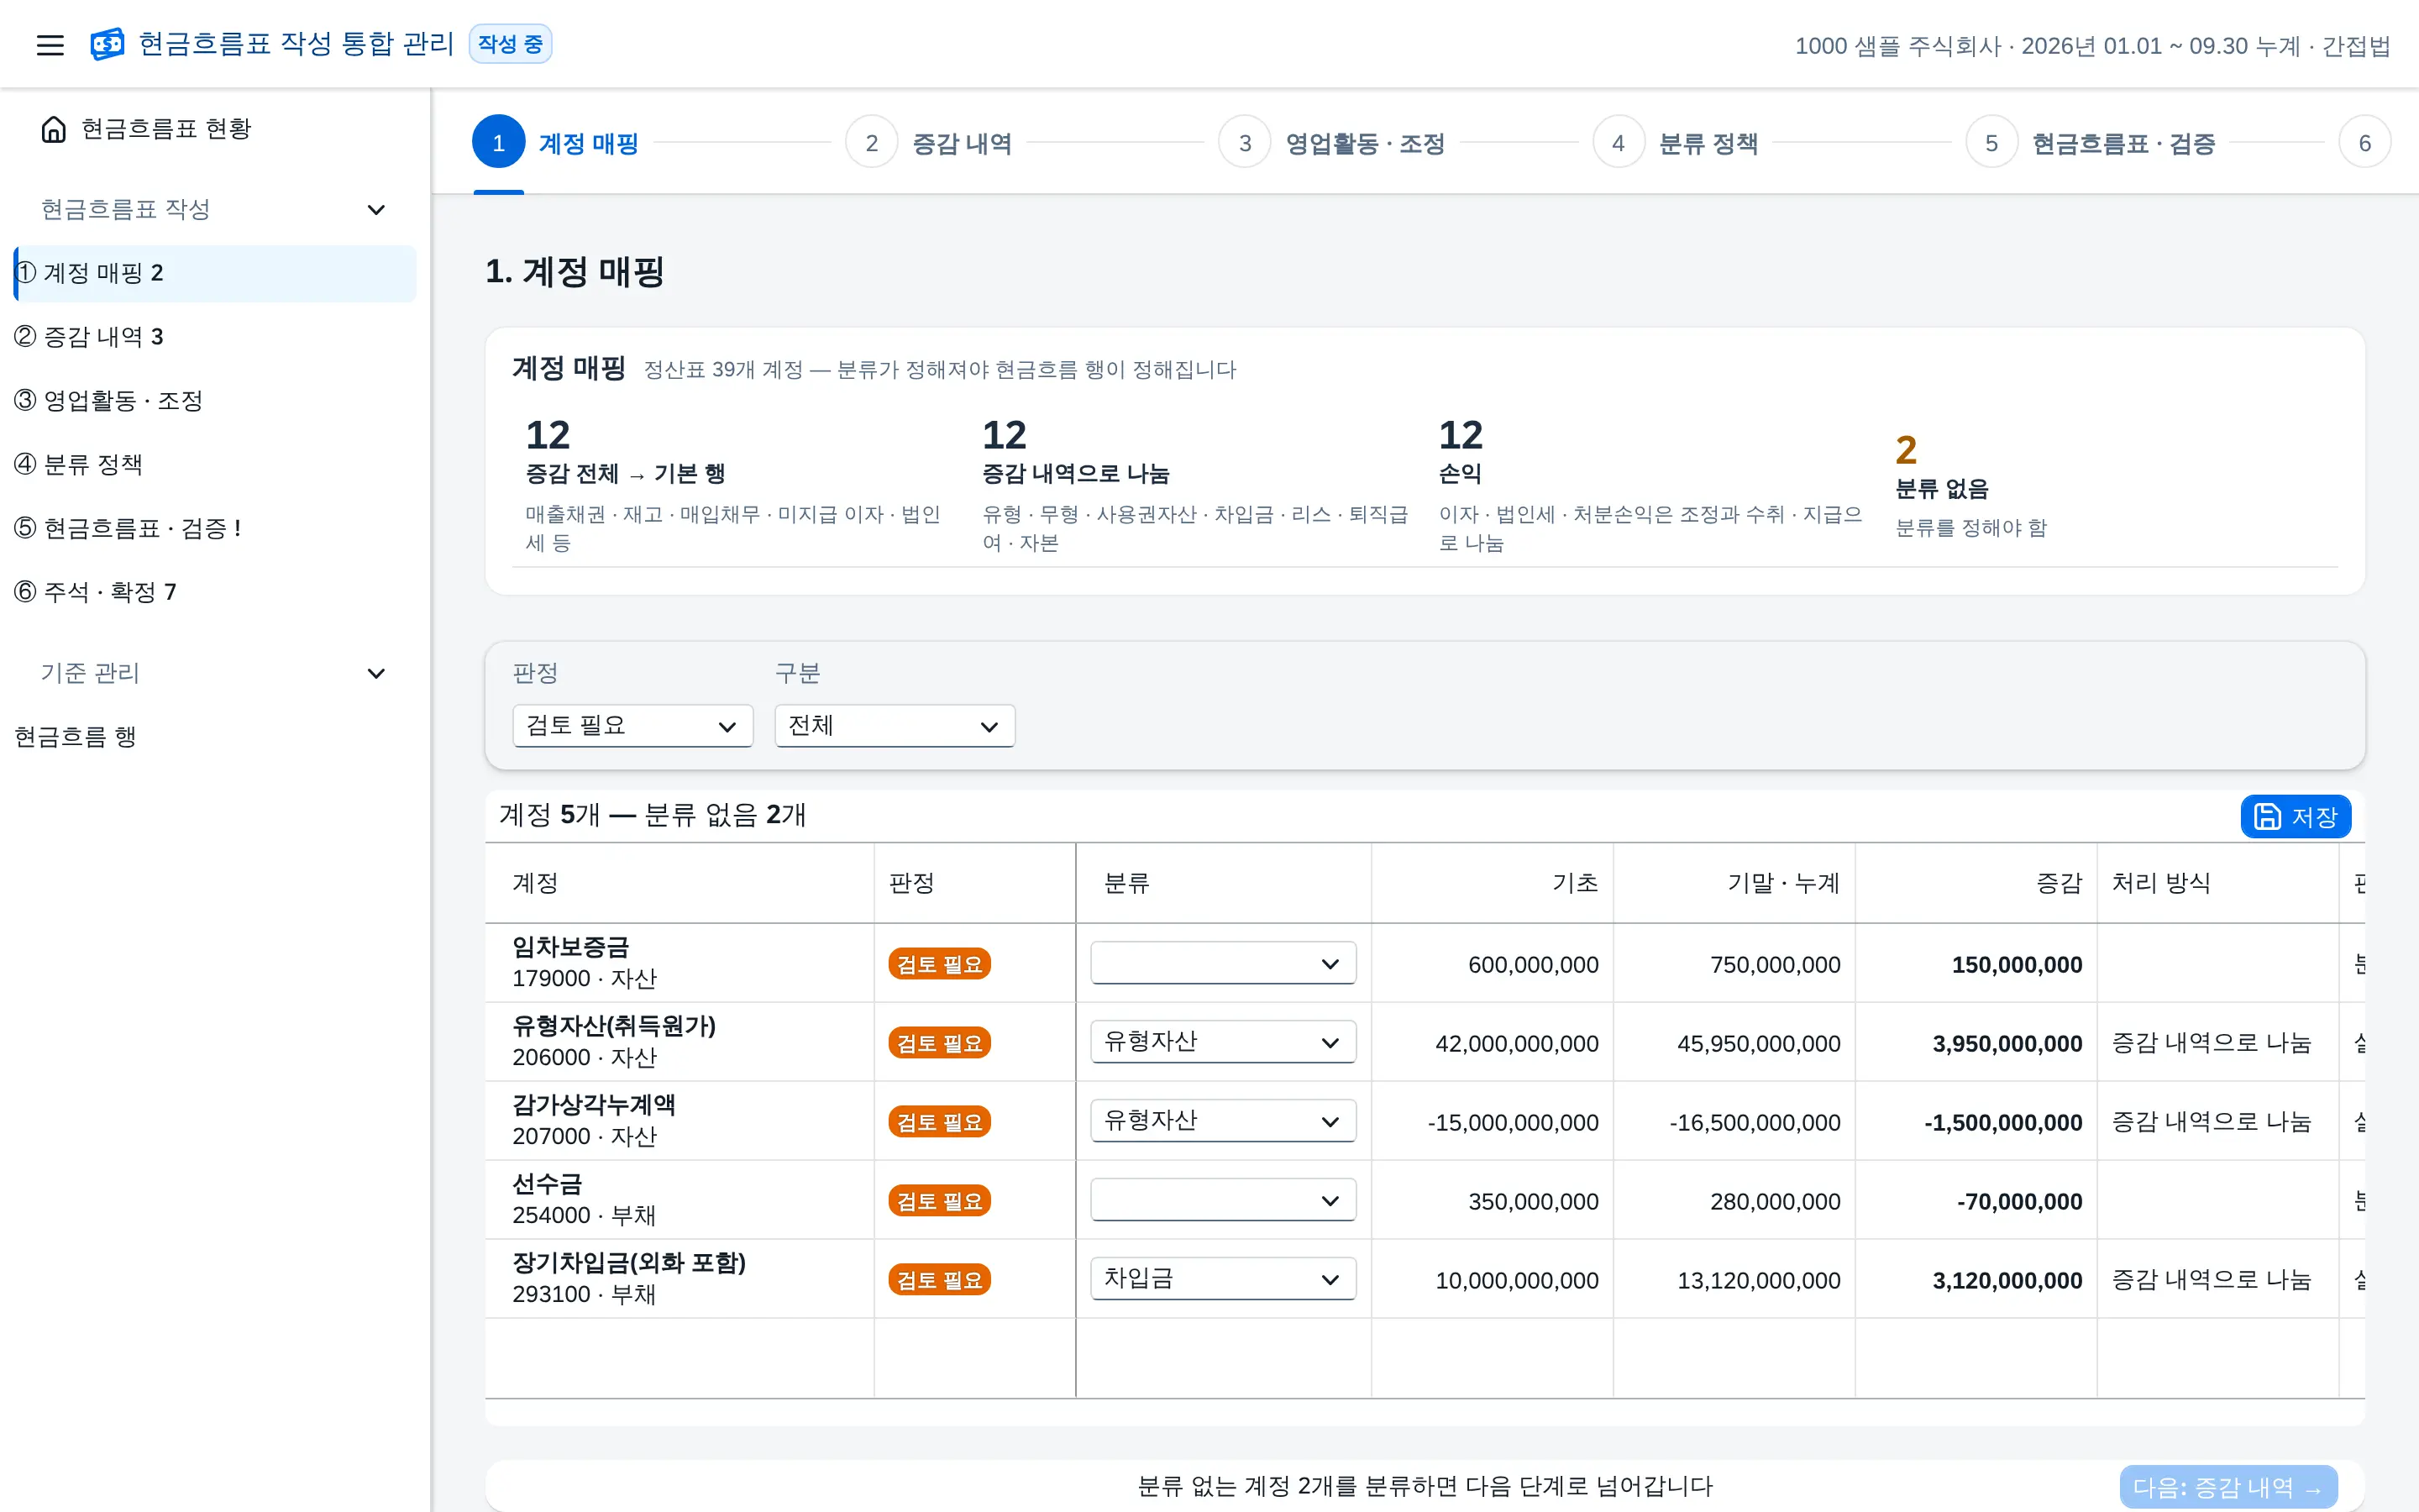This screenshot has height=1512, width=2419.
Task: Click the 검토 필요 badge for 선수금
Action: point(938,1201)
